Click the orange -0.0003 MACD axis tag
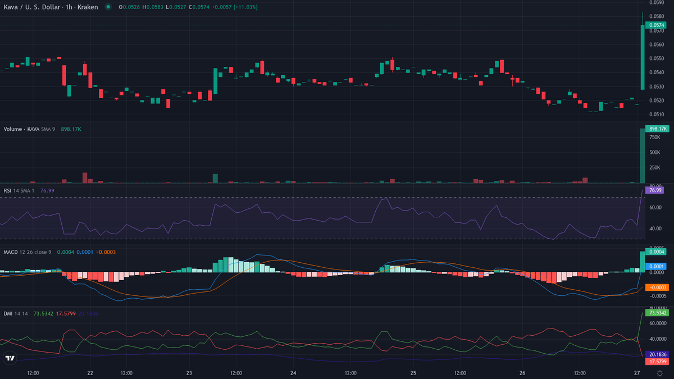674x379 pixels. coord(658,287)
